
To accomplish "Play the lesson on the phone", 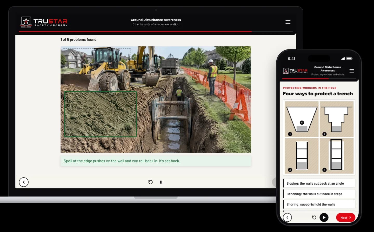I will point(324,217).
